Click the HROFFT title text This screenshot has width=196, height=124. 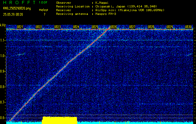pos(19,2)
